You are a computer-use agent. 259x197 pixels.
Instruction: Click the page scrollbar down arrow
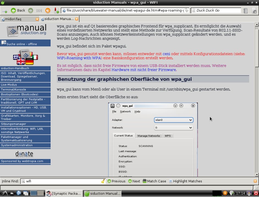coord(257,174)
